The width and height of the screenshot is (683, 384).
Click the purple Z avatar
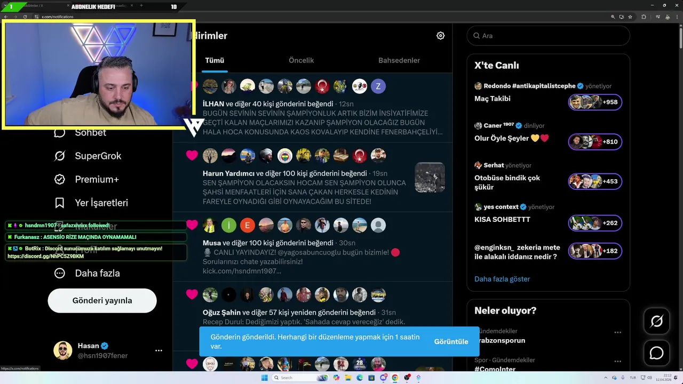pyautogui.click(x=378, y=86)
